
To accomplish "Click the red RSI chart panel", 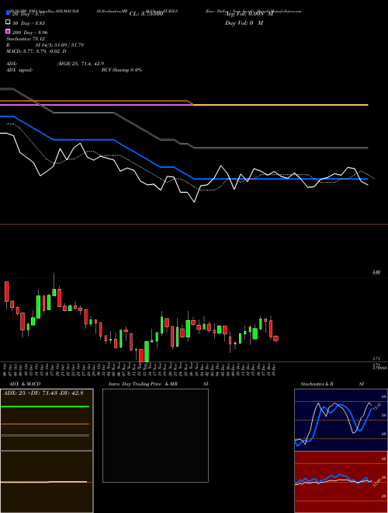I will click(341, 482).
